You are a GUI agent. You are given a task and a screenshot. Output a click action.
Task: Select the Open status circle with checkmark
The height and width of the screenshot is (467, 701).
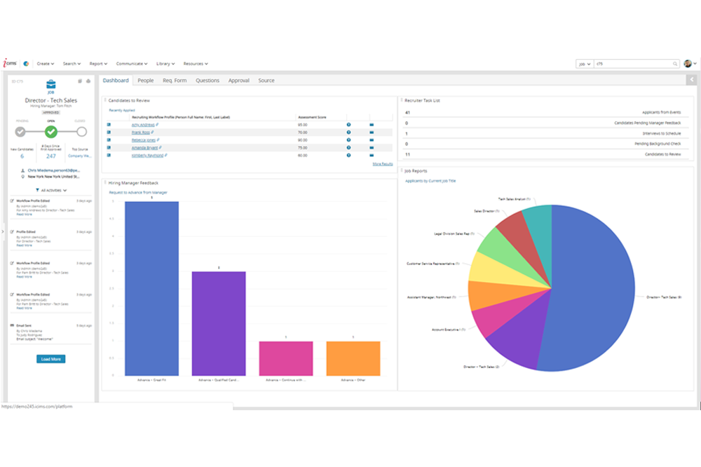51,131
